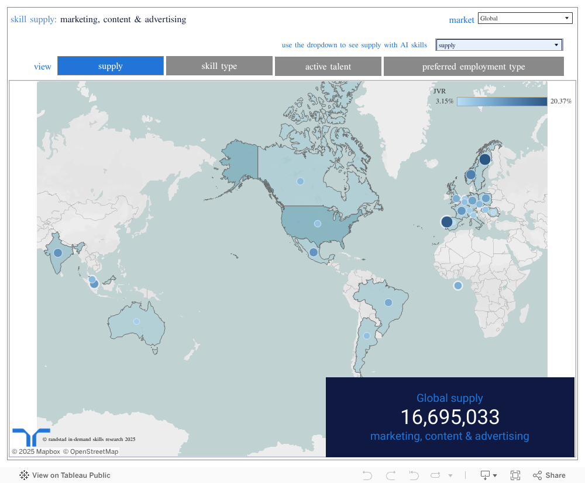The height and width of the screenshot is (483, 585).
Task: Click the Tableau logo next to View on Tableau Public
Action: [24, 475]
